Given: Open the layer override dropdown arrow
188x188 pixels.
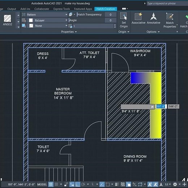Looking at the screenshot, I should coord(74,14).
